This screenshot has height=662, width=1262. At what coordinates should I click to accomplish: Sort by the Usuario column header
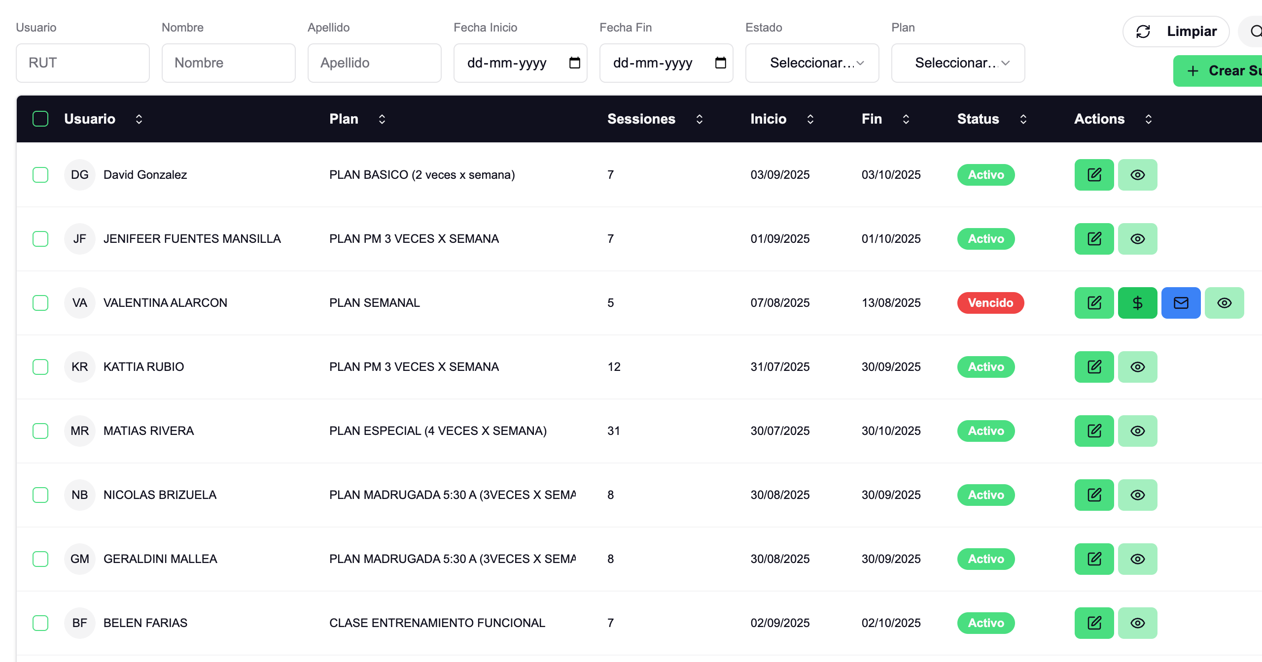(x=139, y=119)
